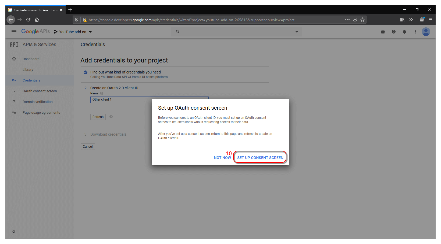Open the Help question mark icon

coord(394,32)
